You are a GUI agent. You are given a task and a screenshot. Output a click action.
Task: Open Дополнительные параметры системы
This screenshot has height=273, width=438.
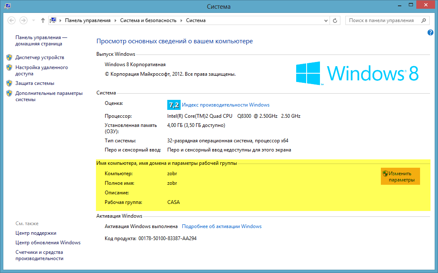point(49,97)
